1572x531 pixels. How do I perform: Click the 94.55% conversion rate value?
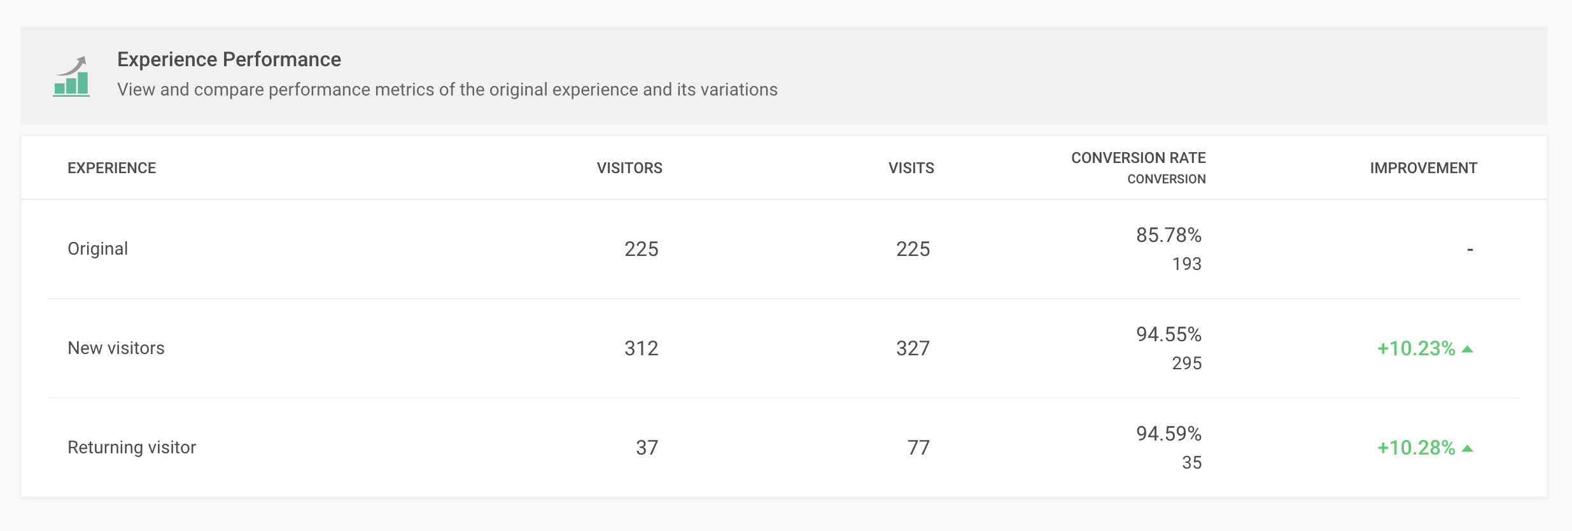(x=1168, y=334)
